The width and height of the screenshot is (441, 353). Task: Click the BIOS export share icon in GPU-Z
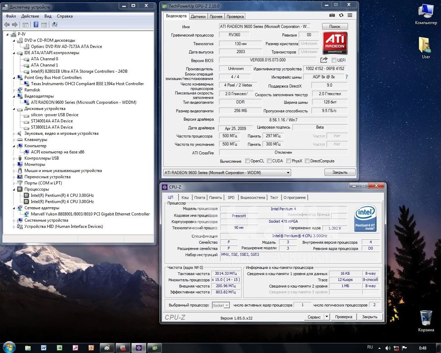point(324,60)
